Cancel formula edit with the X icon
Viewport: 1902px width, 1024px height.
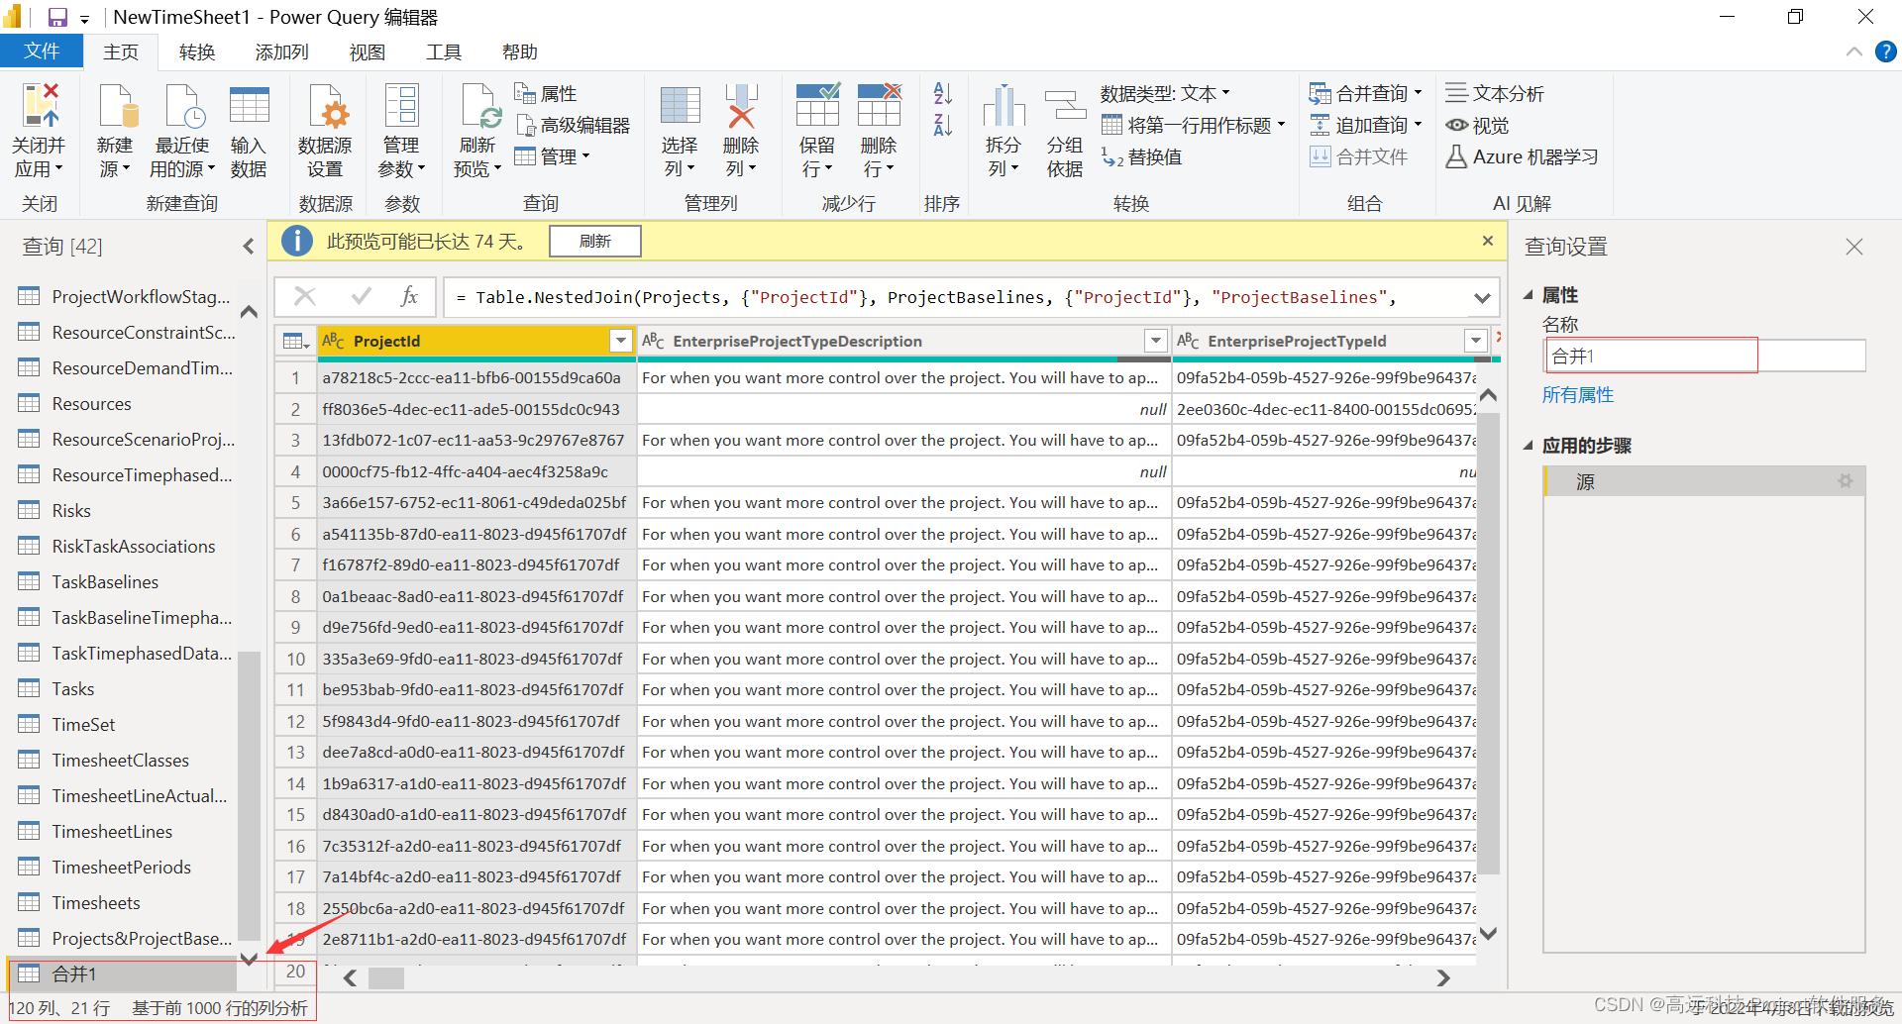[x=305, y=296]
